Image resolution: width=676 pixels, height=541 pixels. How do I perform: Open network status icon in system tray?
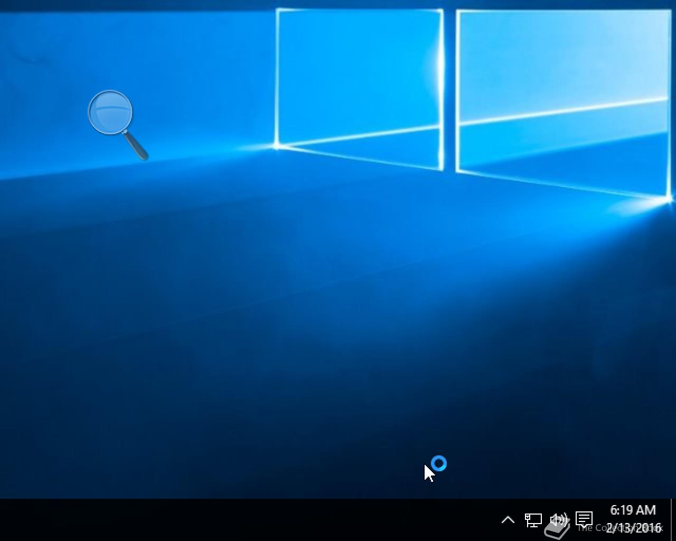[533, 520]
